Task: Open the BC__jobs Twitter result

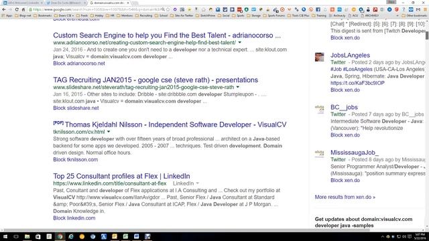Action: tap(344, 107)
